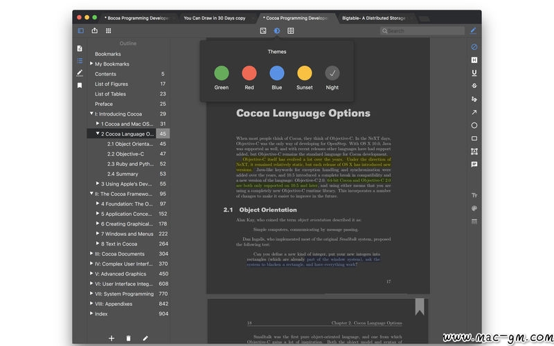Select the rectangle shape tool

point(474,138)
